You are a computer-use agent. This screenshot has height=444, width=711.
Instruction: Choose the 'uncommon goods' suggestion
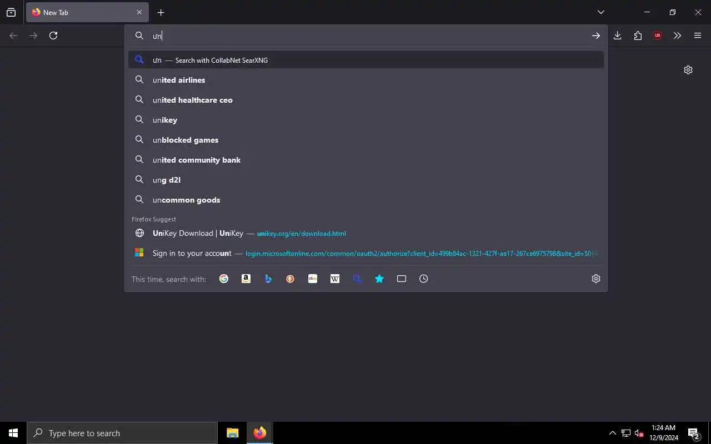tap(366, 200)
